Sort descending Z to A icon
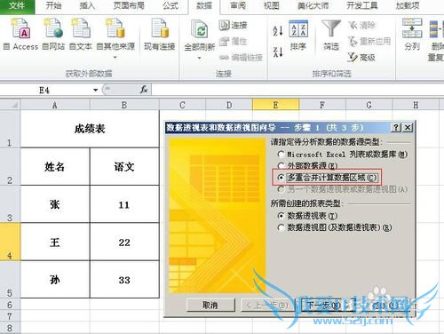Image resolution: width=444 pixels, height=334 pixels. [278, 52]
